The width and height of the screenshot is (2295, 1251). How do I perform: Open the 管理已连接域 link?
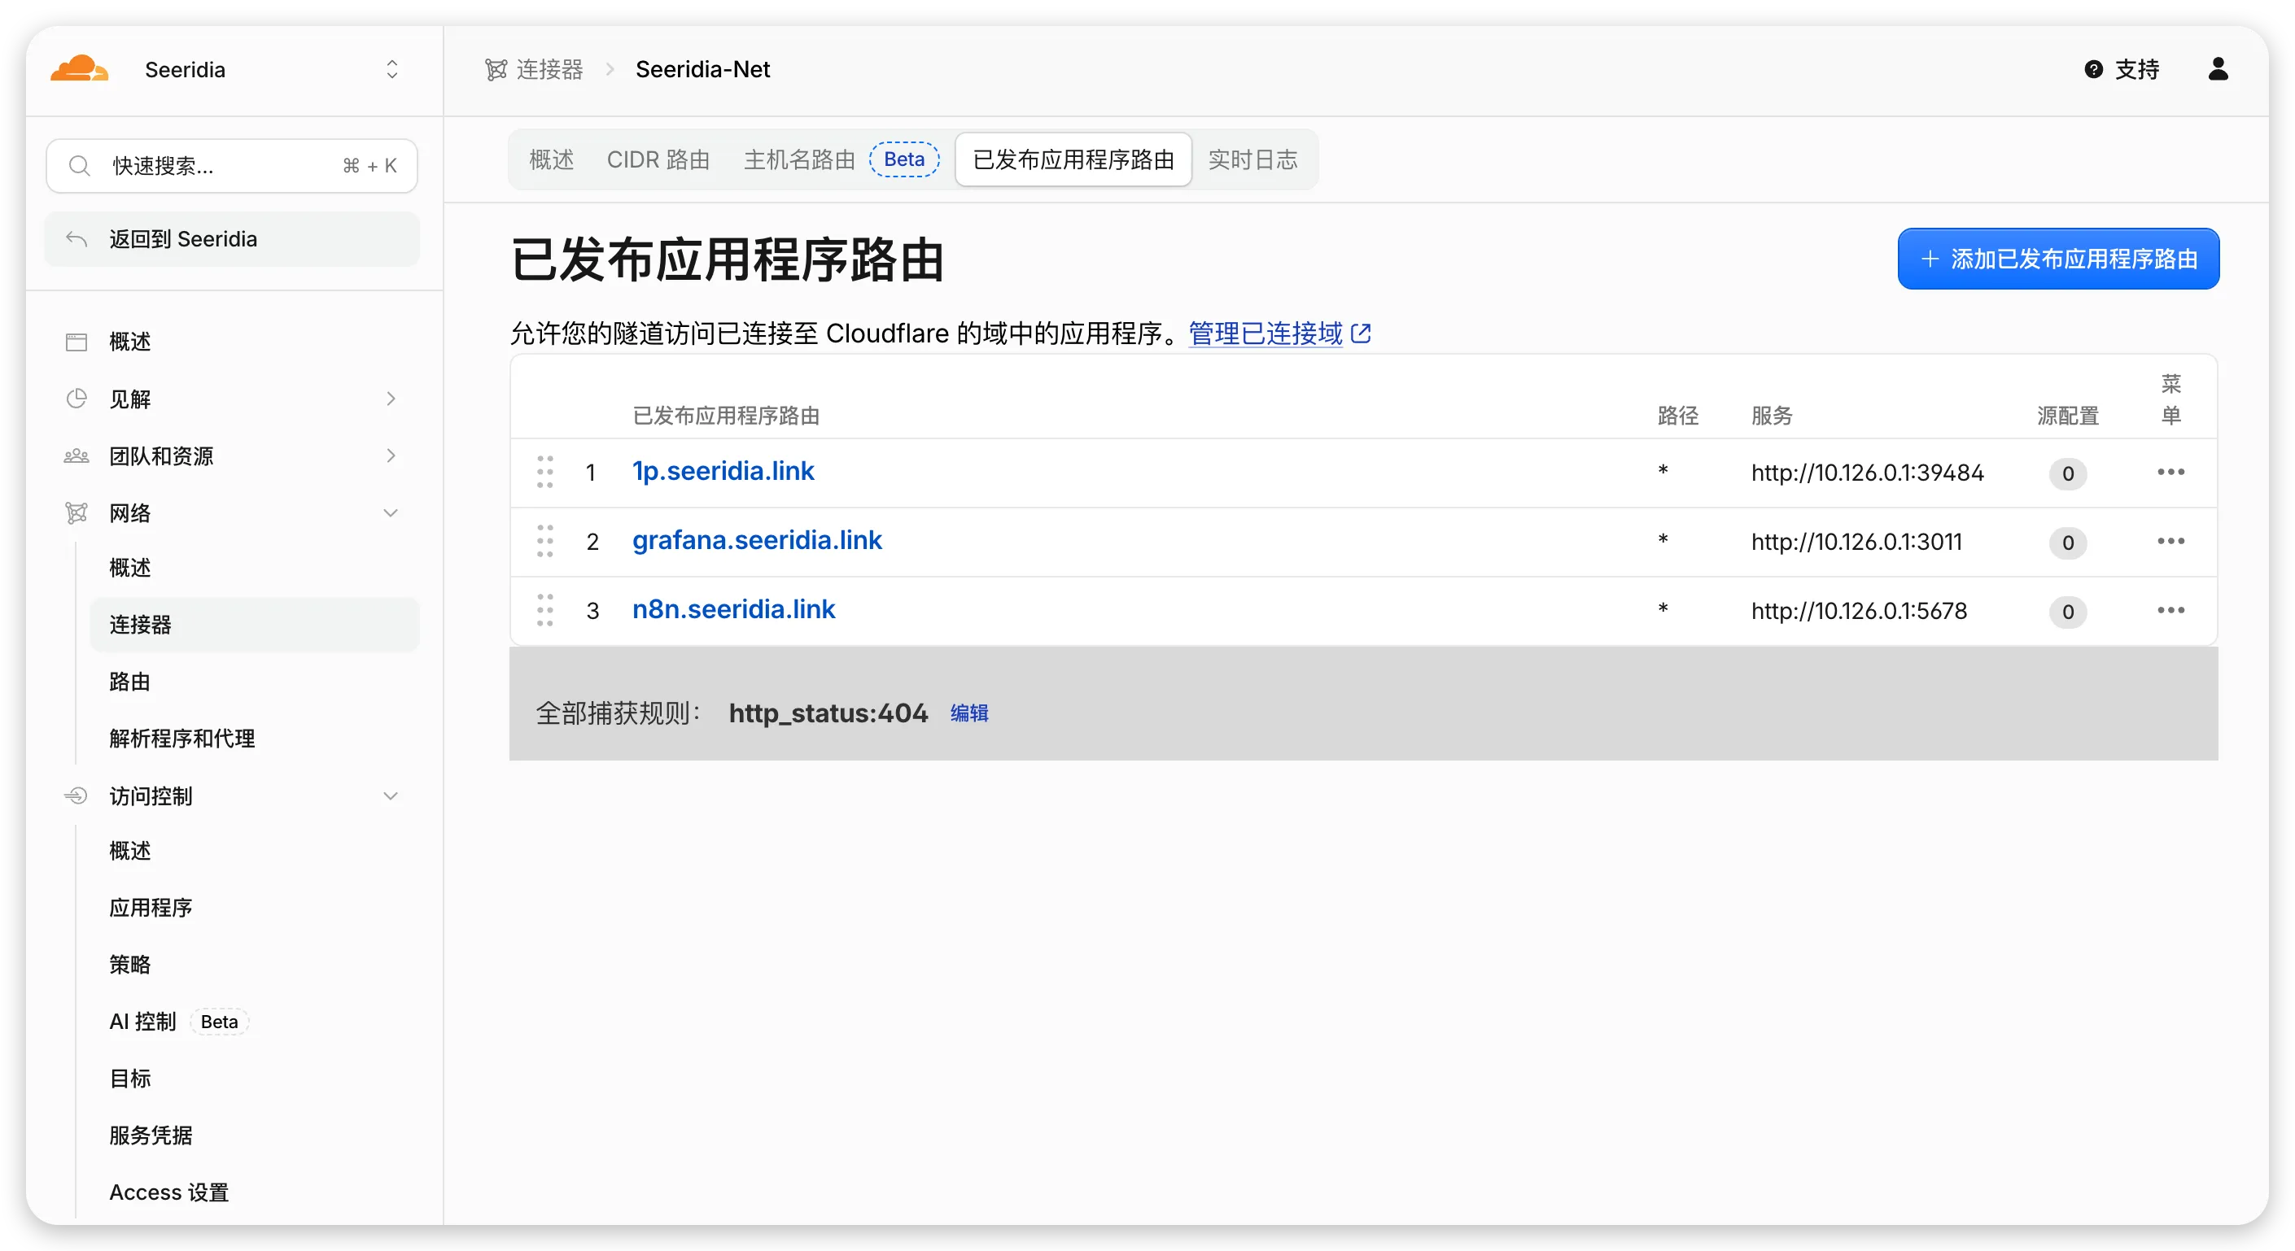click(1266, 333)
